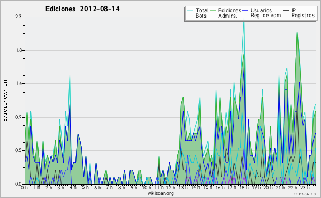The width and height of the screenshot is (321, 198).
Task: Click the Total legend color line
Action: pyautogui.click(x=190, y=11)
